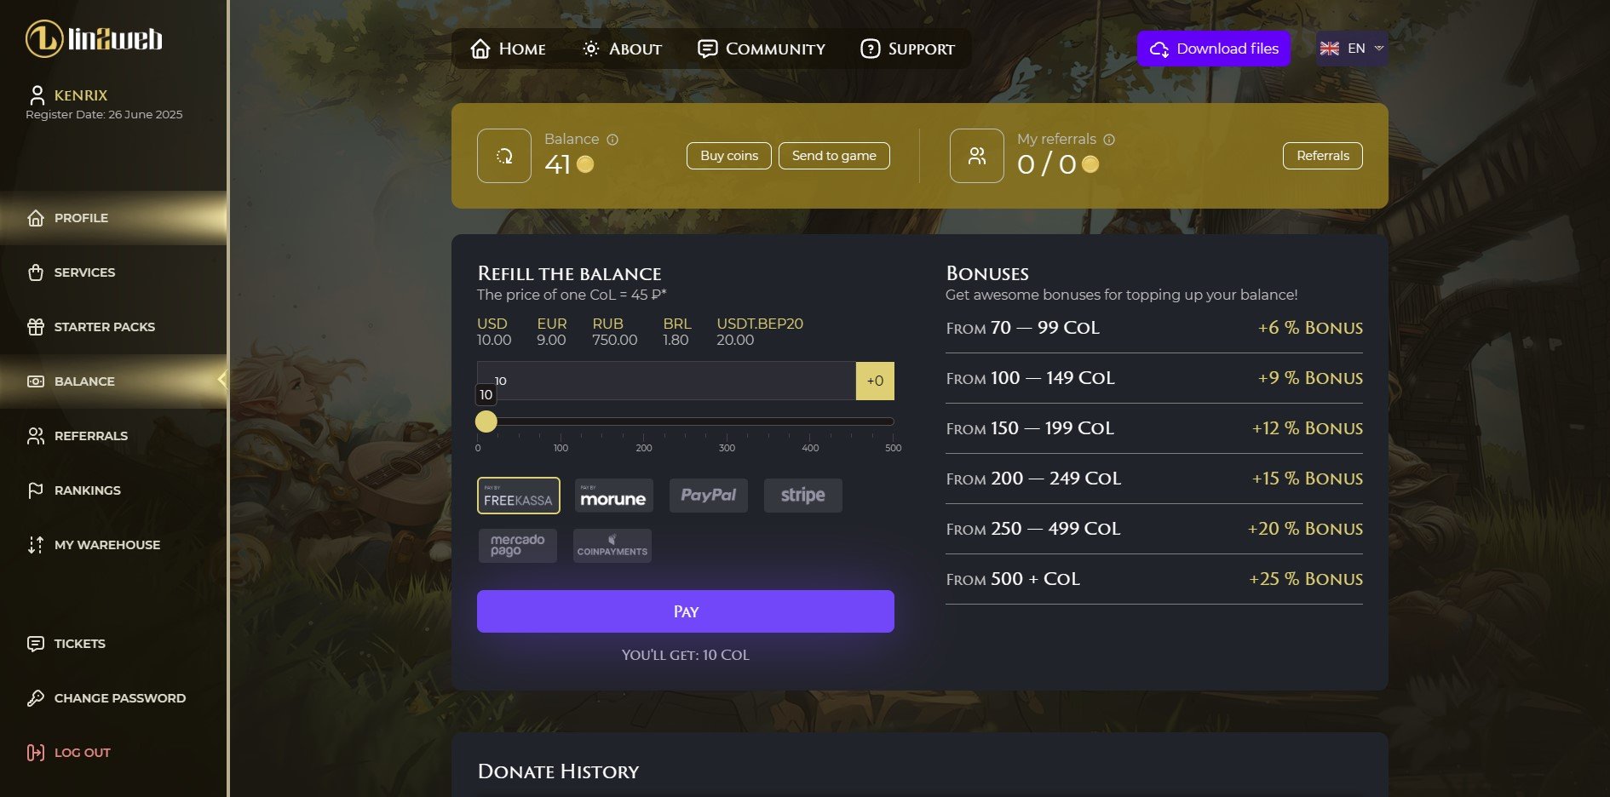This screenshot has width=1610, height=797.
Task: Click the Change Password key icon
Action: click(x=36, y=698)
